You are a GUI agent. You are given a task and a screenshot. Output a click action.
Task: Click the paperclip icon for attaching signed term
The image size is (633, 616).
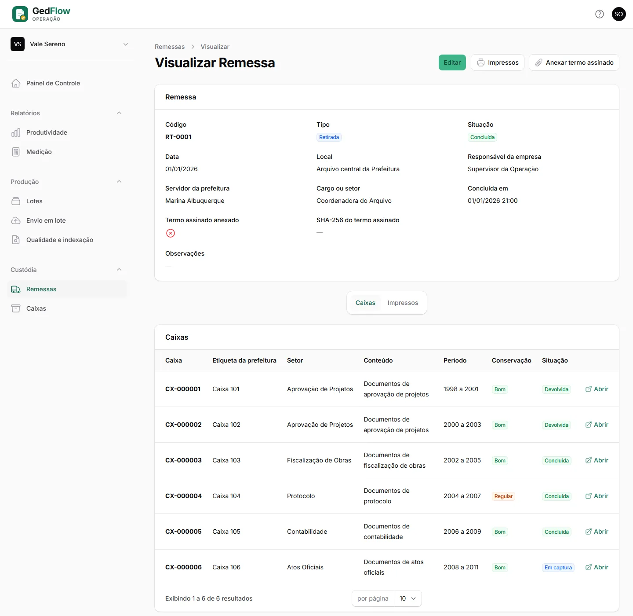point(539,62)
